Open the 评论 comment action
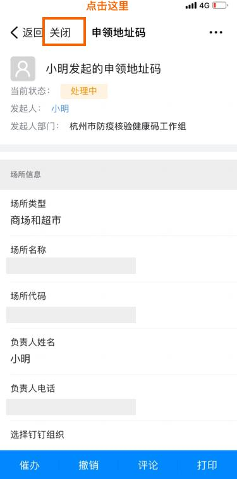The height and width of the screenshot is (479, 237). pos(148,465)
